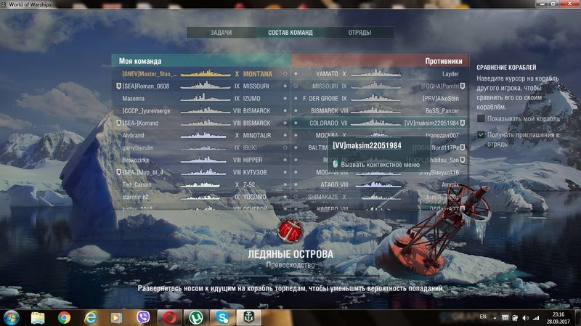Image resolution: width=581 pixels, height=326 pixels.
Task: Click the SHIMAKAZE ship name
Action: coord(322,197)
